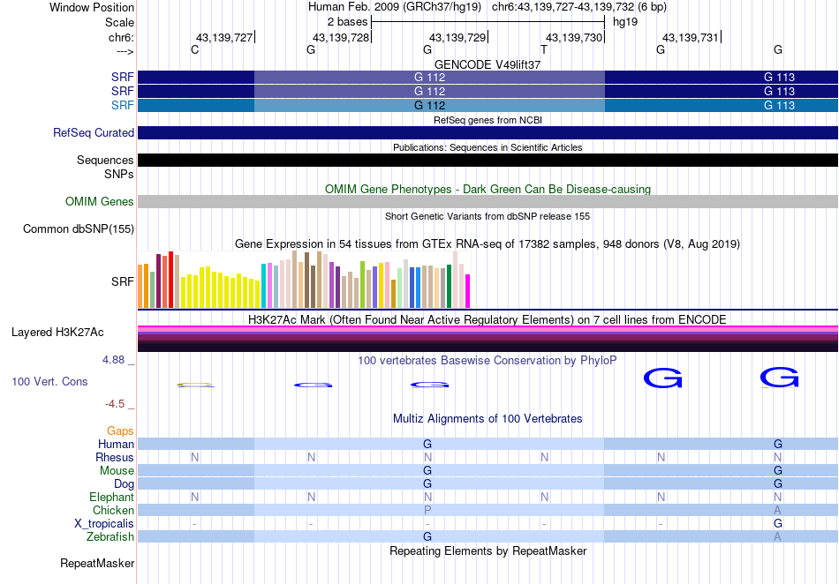Click the RefSeq Curated dark blue bar
The image size is (839, 584).
click(x=488, y=132)
